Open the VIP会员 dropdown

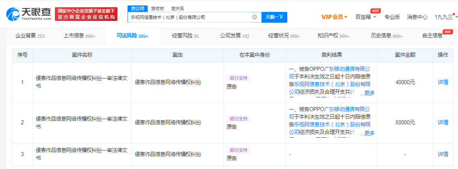[x=334, y=17]
